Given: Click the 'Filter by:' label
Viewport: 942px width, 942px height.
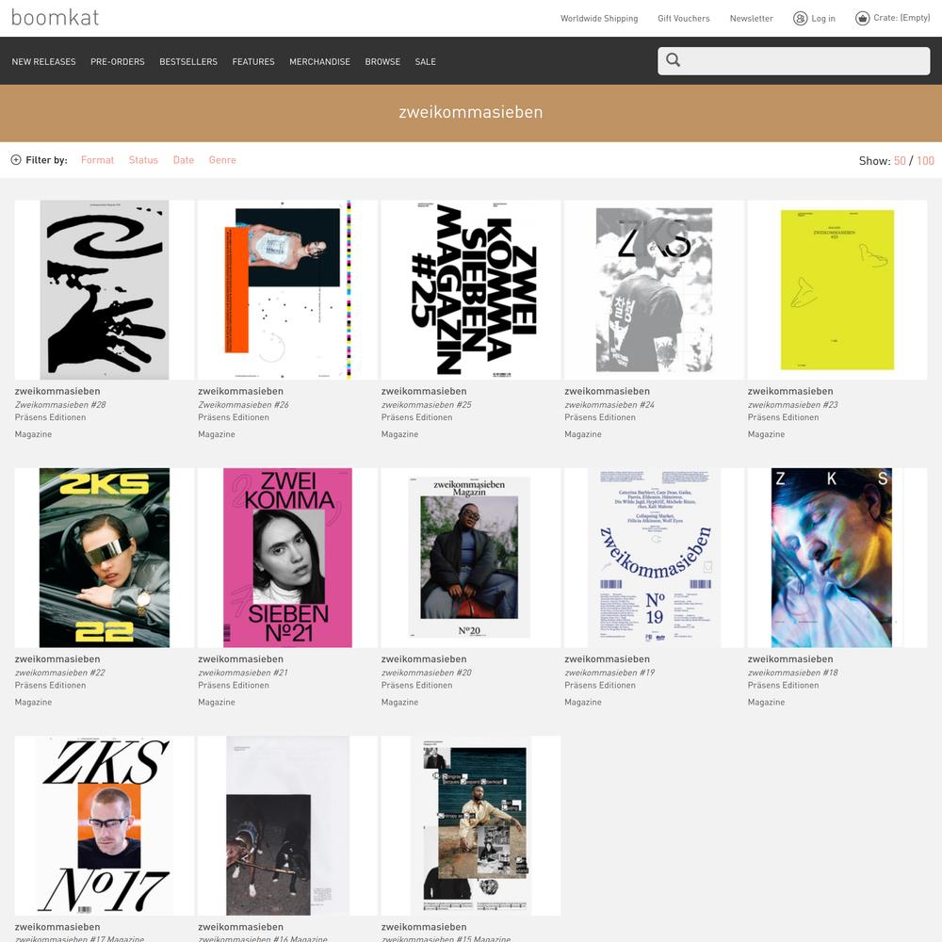Looking at the screenshot, I should [x=47, y=160].
